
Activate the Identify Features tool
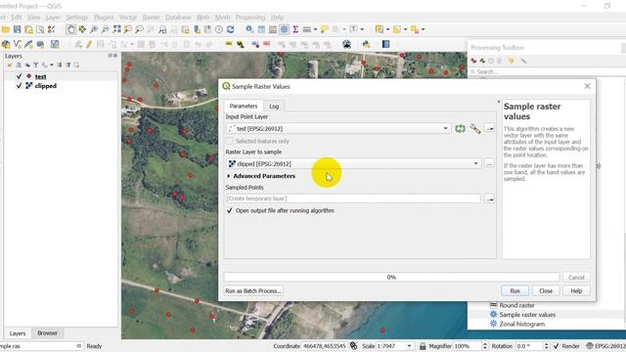click(x=249, y=29)
